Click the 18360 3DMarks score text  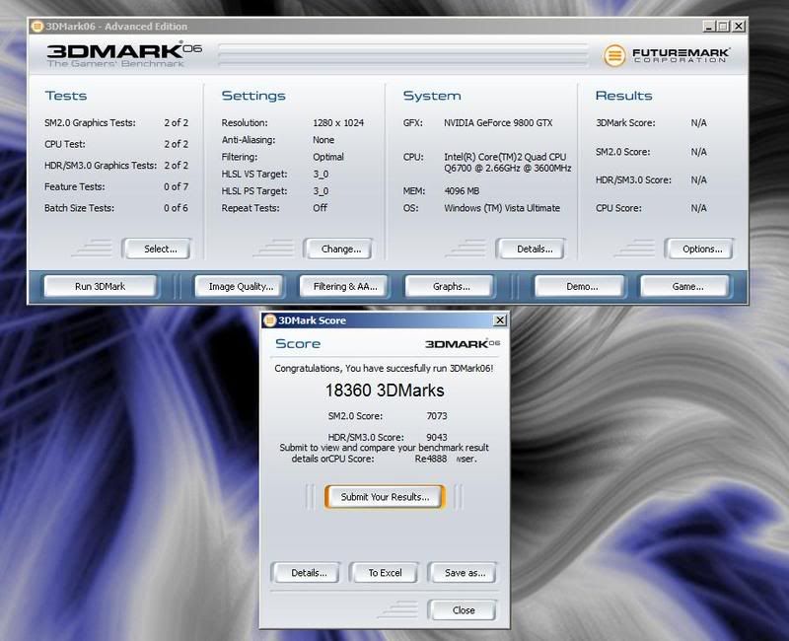pos(385,391)
